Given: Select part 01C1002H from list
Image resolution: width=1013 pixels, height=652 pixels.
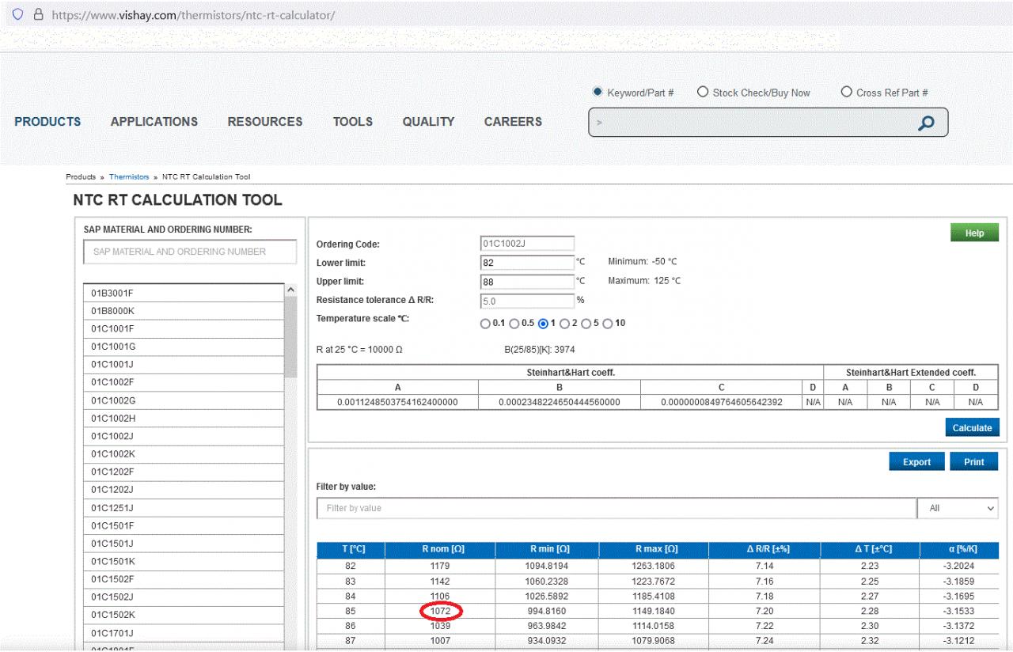Looking at the screenshot, I should (x=184, y=419).
